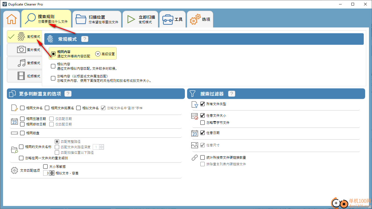372x209 pixels.
Task: Uncheck the 任意日期 filter
Action: (203, 133)
